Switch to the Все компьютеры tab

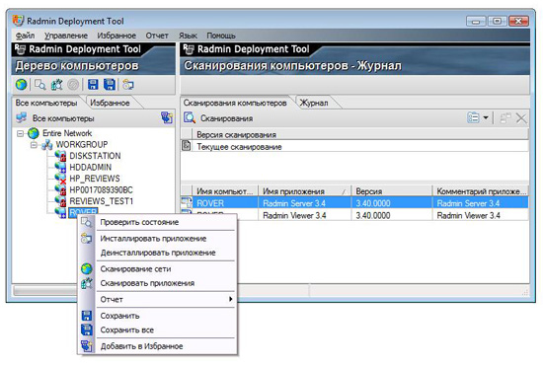[46, 103]
